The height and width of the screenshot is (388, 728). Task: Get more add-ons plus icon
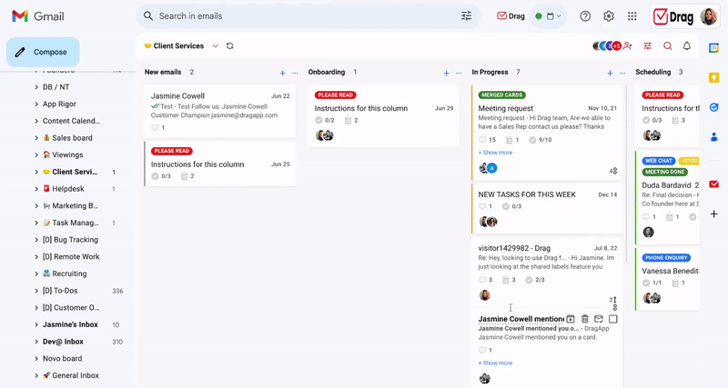[713, 214]
